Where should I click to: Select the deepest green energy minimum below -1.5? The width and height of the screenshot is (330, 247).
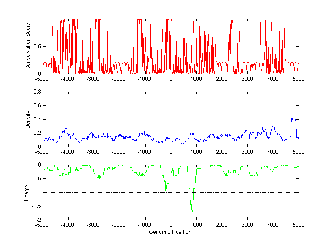tap(192, 210)
